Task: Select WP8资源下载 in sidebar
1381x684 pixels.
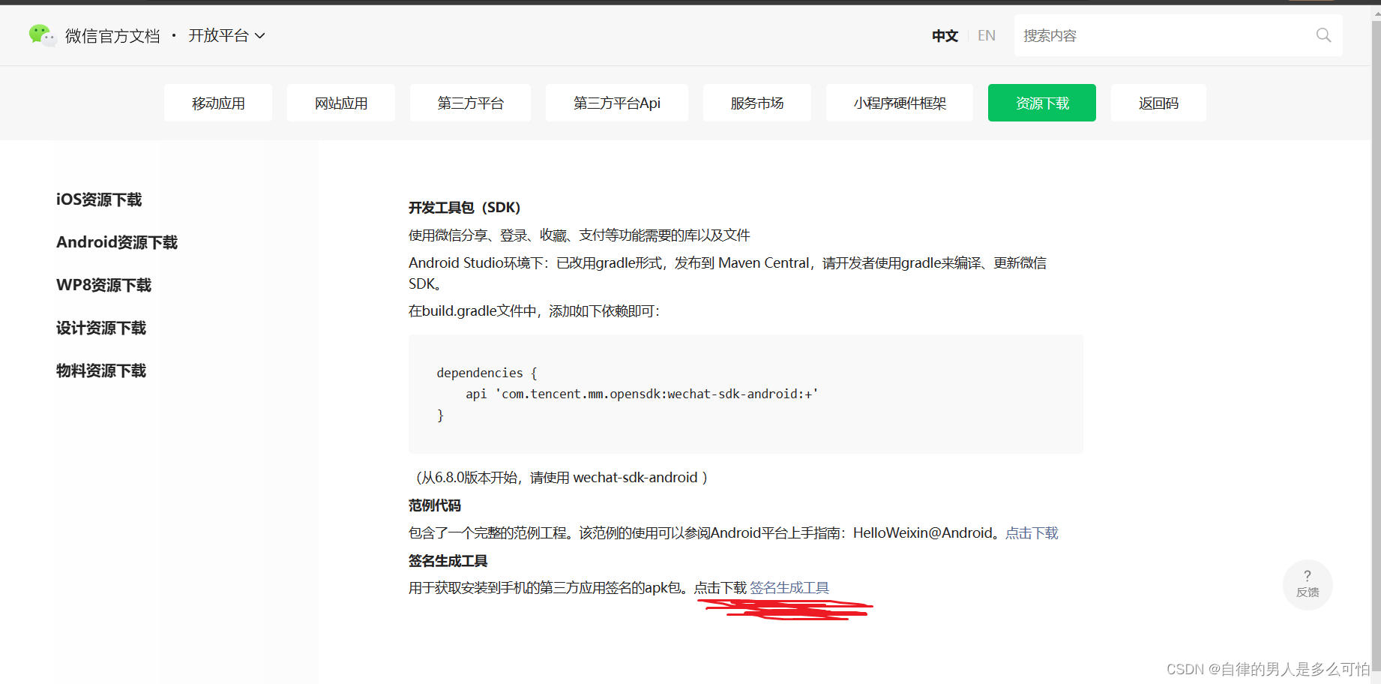Action: tap(104, 285)
